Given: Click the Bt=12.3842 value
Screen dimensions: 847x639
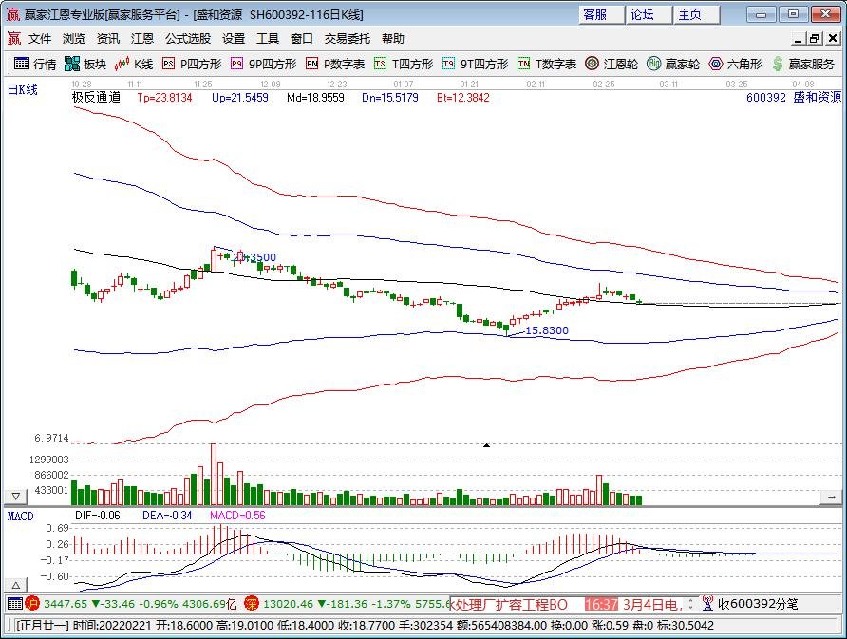Looking at the screenshot, I should tap(463, 98).
